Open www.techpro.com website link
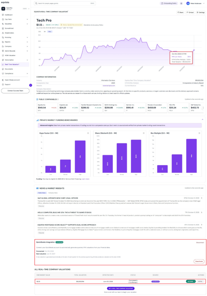 click(109, 86)
